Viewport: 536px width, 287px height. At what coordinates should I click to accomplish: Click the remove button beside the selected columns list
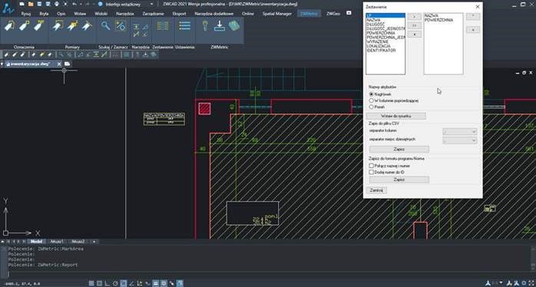[x=473, y=30]
